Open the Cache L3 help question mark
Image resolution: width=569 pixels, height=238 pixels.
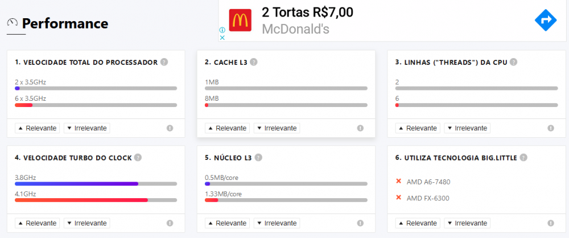pyautogui.click(x=254, y=62)
